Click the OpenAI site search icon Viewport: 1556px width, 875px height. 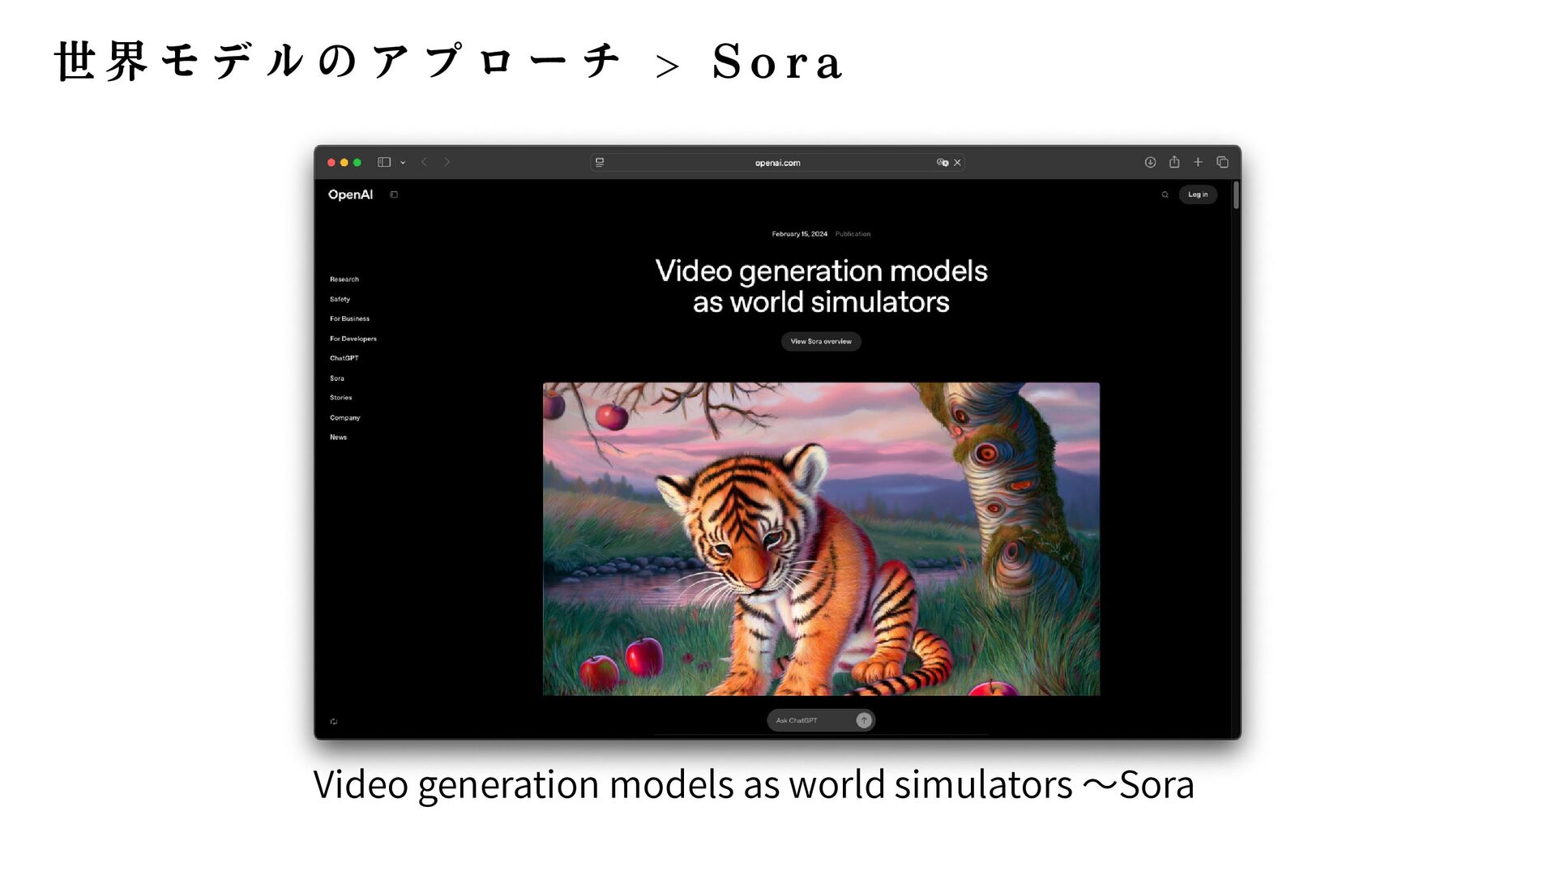pos(1165,194)
